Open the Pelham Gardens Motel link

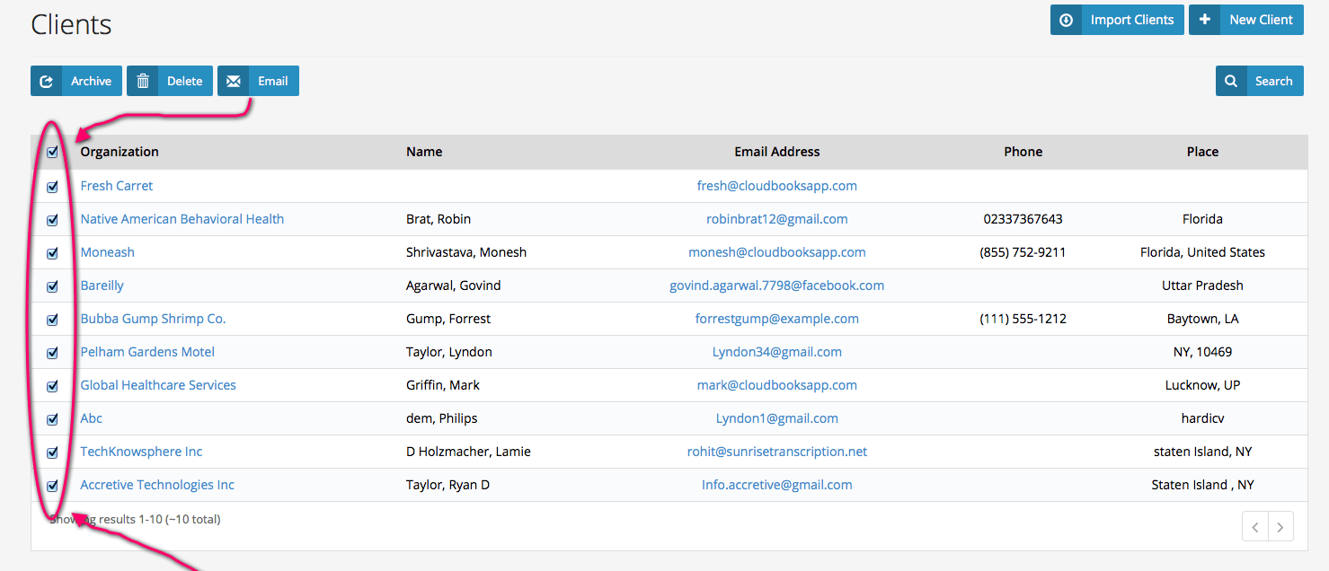coord(147,352)
